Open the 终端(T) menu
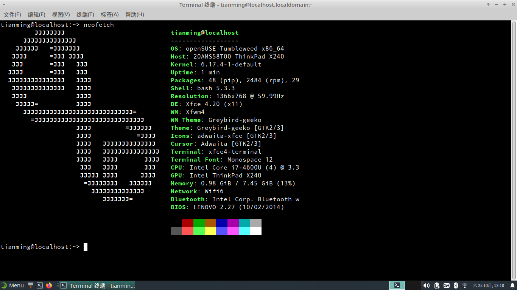The image size is (517, 290). [x=85, y=14]
